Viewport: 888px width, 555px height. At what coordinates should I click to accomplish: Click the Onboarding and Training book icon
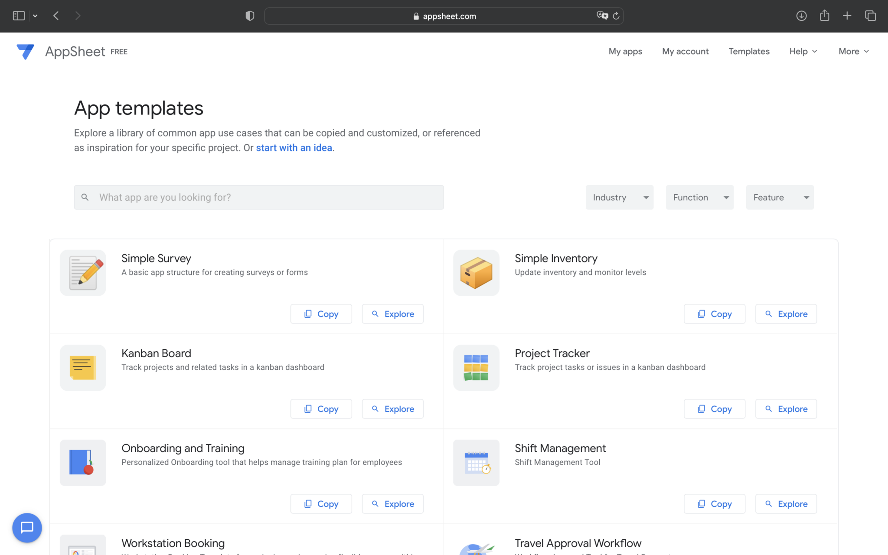[x=82, y=462]
